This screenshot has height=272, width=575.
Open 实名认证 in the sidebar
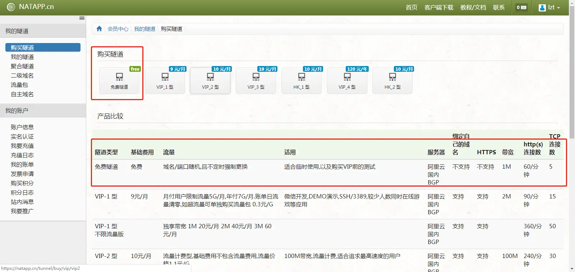[22, 136]
